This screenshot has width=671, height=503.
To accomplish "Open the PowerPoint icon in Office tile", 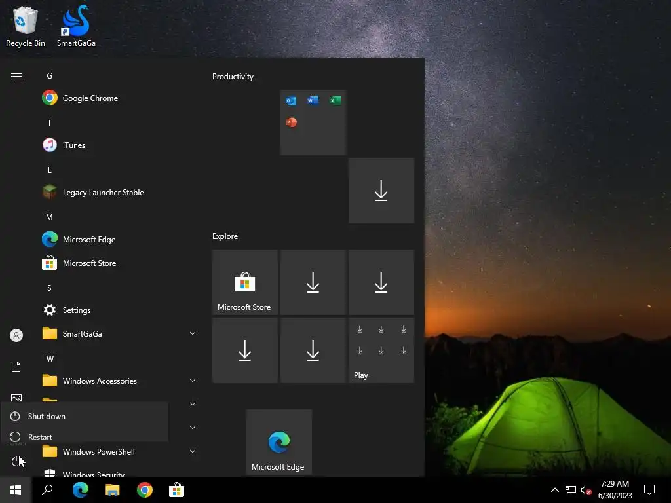I will (x=291, y=122).
